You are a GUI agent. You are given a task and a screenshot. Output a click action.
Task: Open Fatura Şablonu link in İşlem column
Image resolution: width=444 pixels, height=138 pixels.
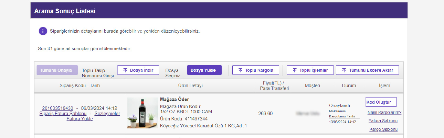pos(383,121)
